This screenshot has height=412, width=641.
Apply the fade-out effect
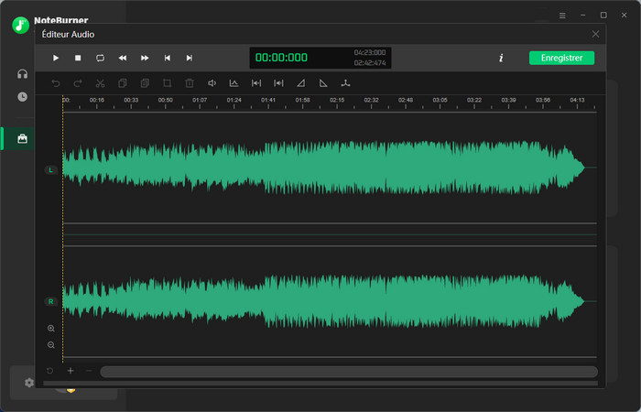tap(323, 83)
